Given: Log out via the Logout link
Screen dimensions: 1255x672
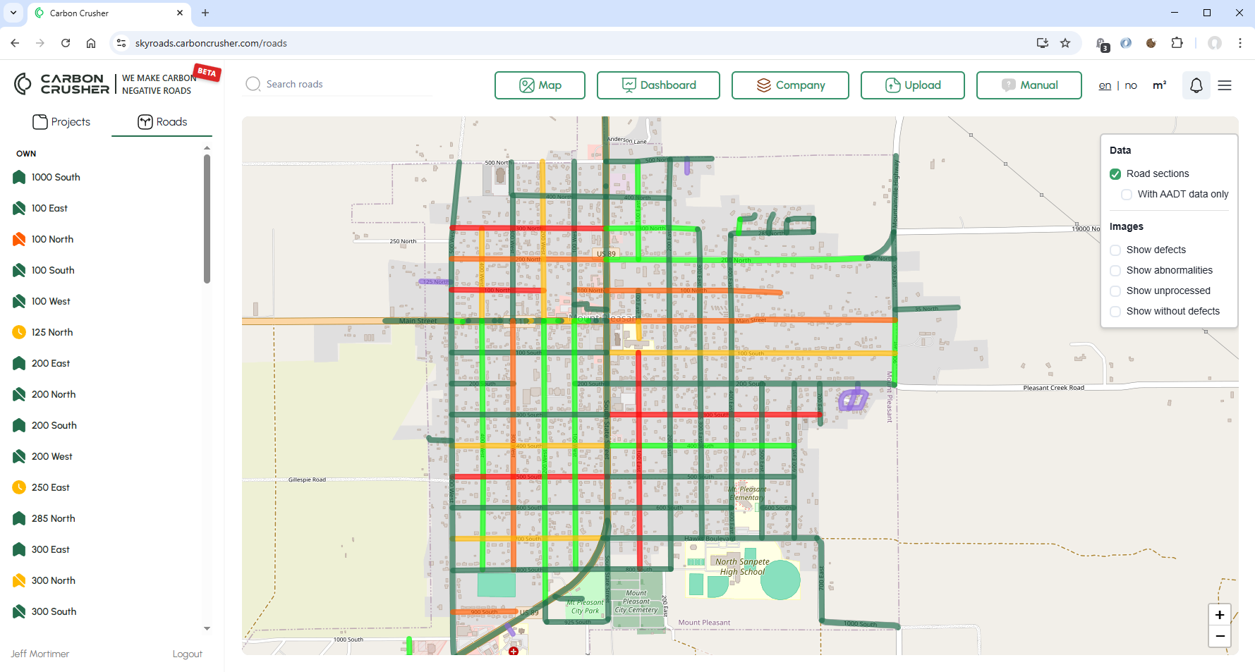Looking at the screenshot, I should pyautogui.click(x=187, y=654).
